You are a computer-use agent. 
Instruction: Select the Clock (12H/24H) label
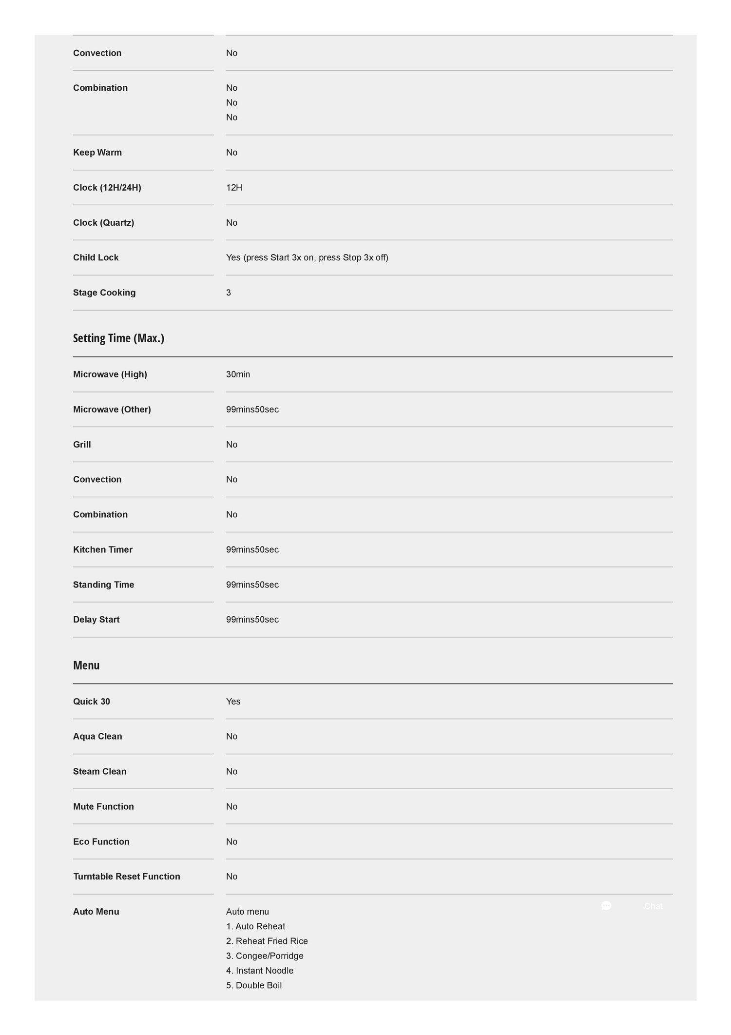pyautogui.click(x=107, y=188)
